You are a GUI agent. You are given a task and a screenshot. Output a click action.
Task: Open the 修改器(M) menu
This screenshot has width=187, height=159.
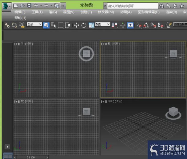coord(106,12)
